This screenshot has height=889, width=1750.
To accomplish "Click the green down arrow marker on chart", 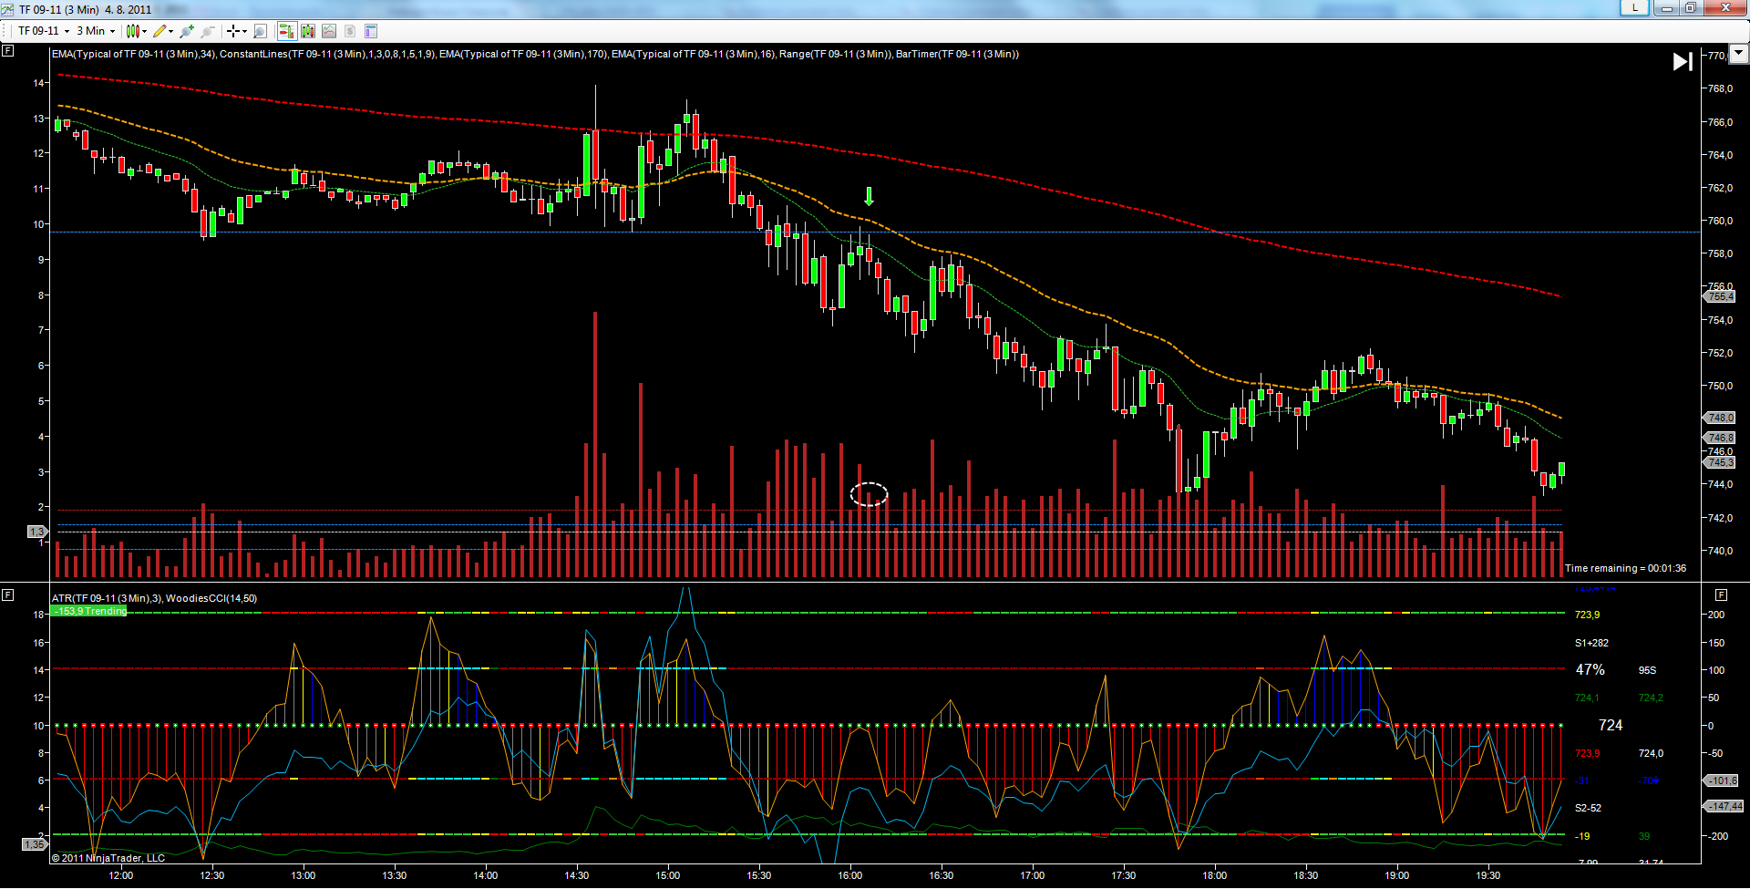I will [x=869, y=196].
